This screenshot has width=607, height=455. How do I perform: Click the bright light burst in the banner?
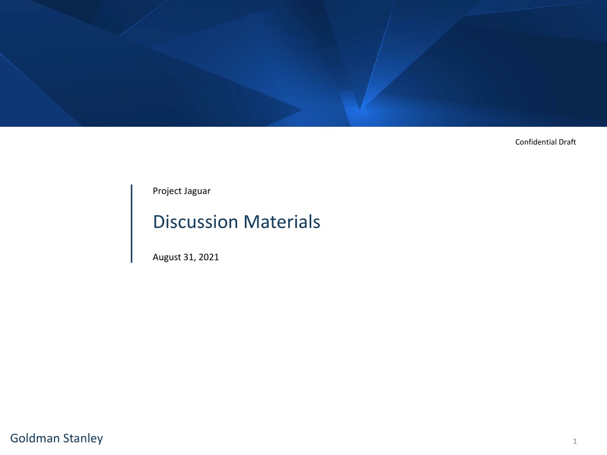[x=360, y=110]
